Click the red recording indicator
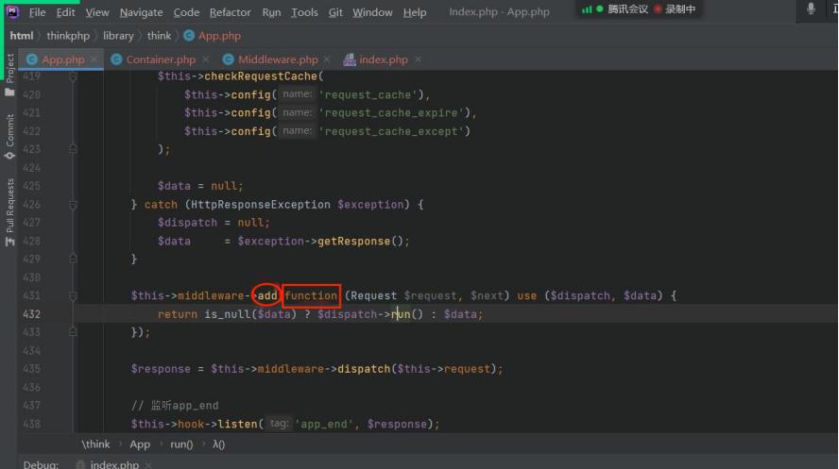 click(x=658, y=9)
